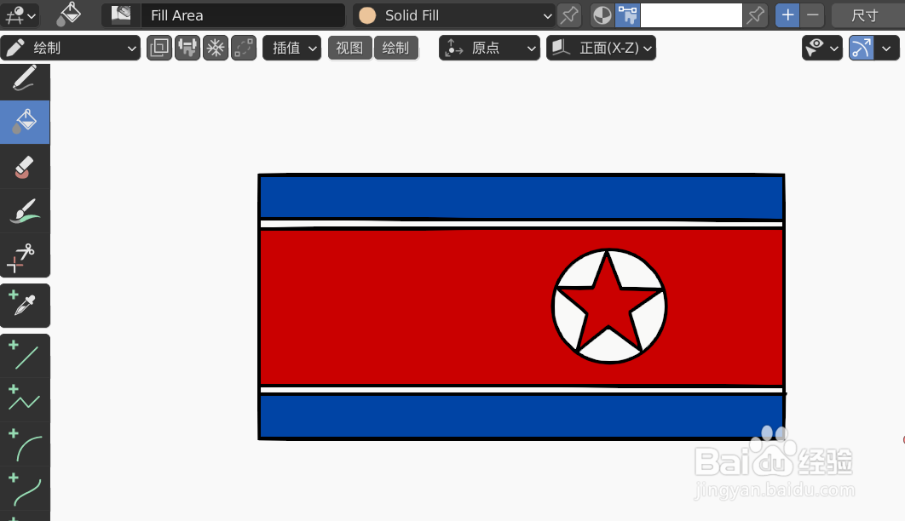
Task: Select the Draw pencil tool
Action: coord(25,81)
